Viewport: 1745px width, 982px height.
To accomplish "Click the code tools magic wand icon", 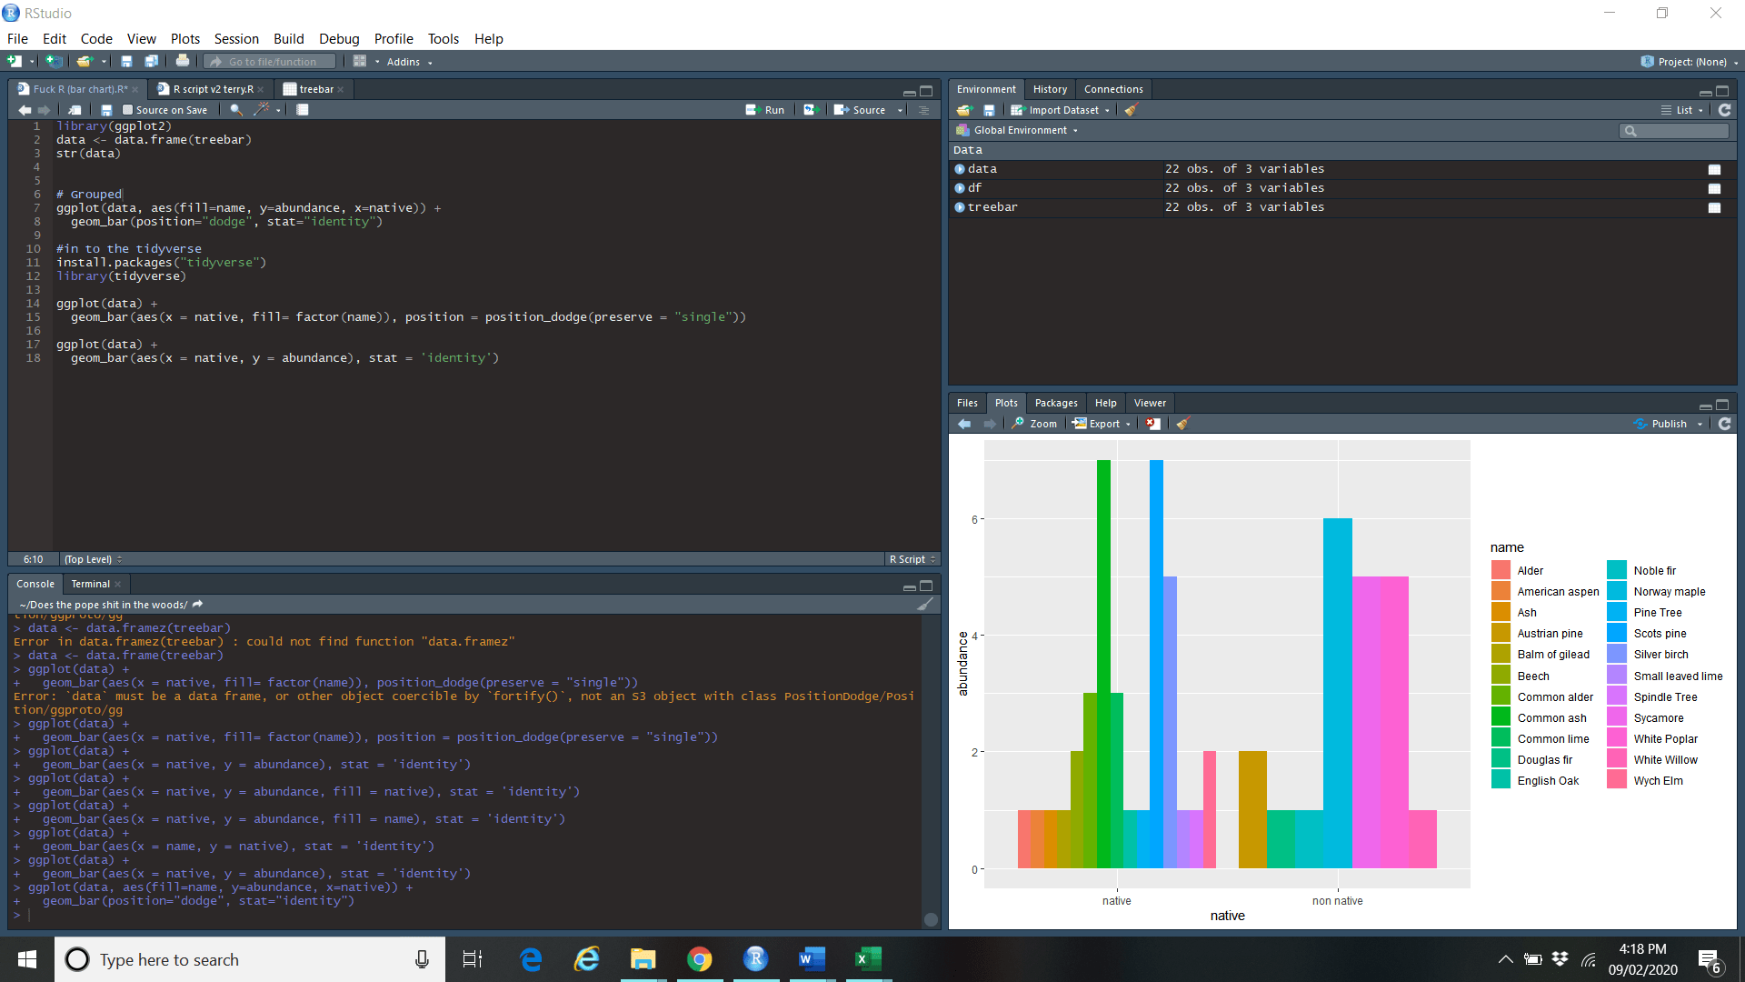I will [x=262, y=110].
